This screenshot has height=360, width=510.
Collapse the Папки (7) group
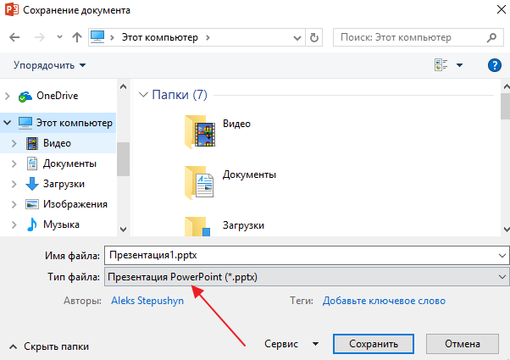pos(141,95)
